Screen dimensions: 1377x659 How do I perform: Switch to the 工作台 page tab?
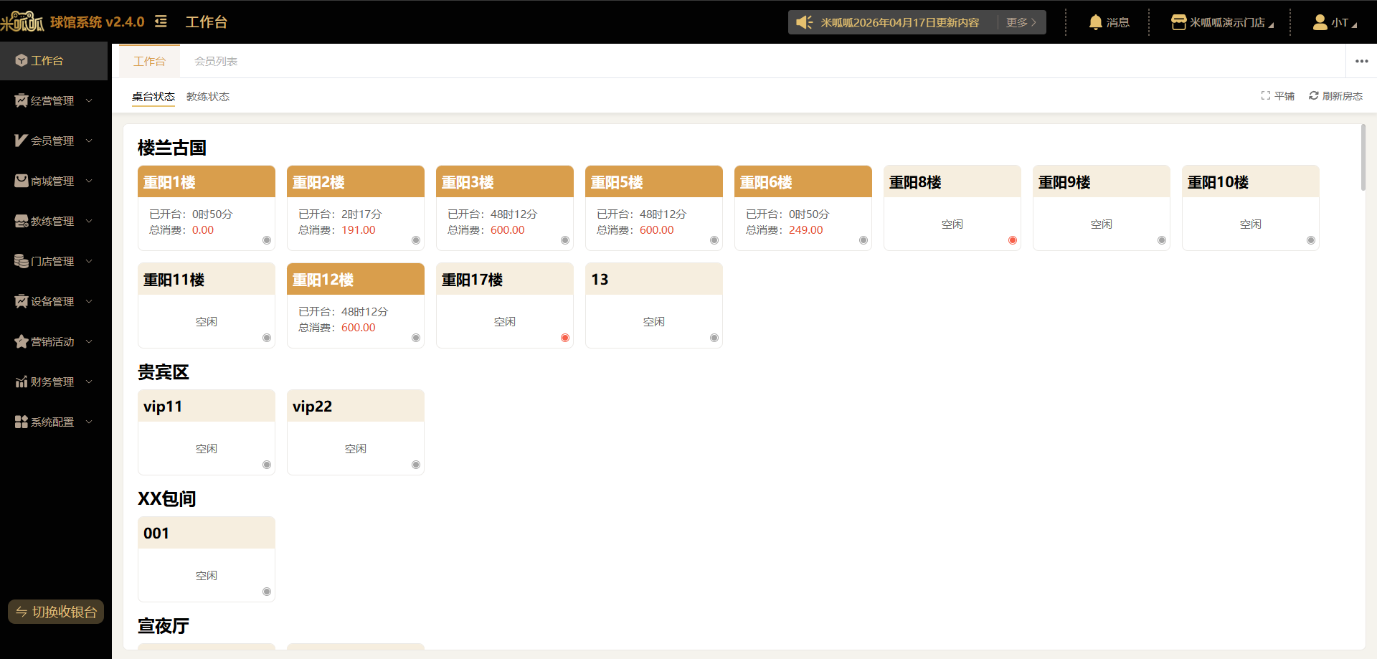pyautogui.click(x=149, y=61)
